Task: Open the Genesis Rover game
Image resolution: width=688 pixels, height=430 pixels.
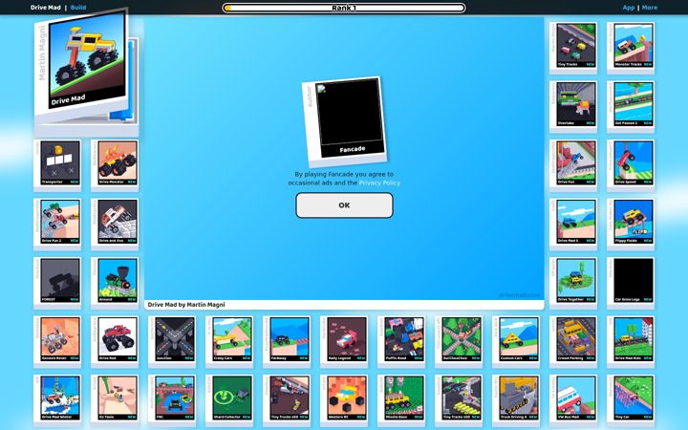Action: [57, 341]
